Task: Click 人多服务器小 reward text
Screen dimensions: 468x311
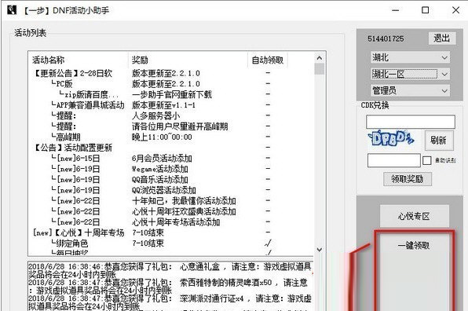Action: [x=155, y=115]
